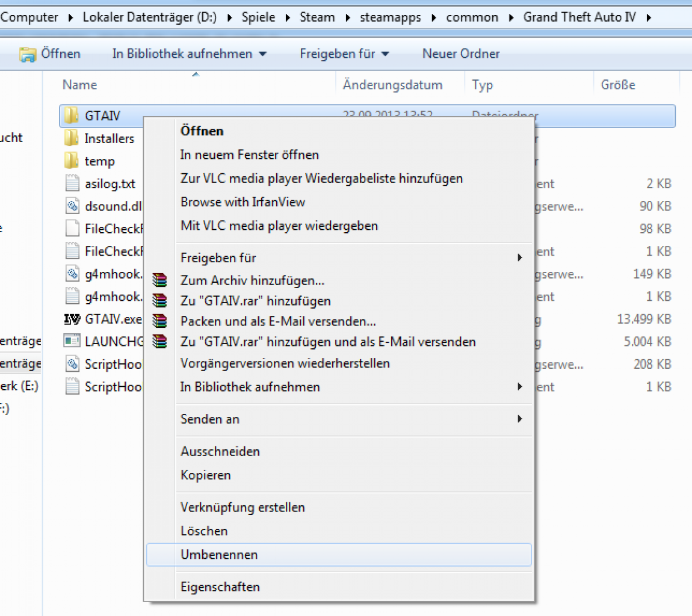692x616 pixels.
Task: Click WinRAR icon beside 'hinzufügen und als E-Mail versenden'
Action: click(x=159, y=342)
